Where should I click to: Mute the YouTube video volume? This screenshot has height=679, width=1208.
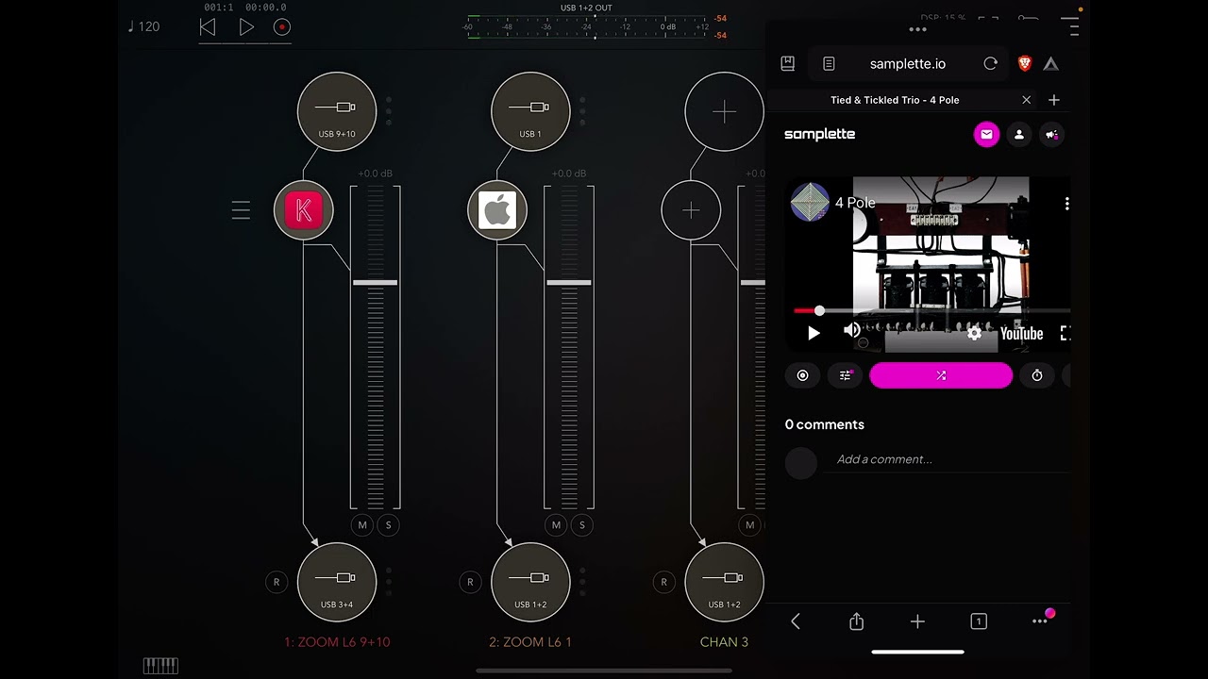pos(851,330)
